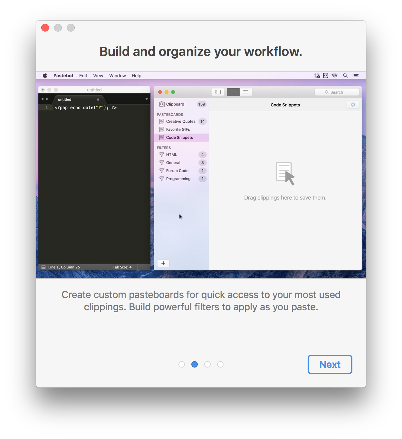Select the untitled tab in editor window
This screenshot has height=439, width=402.
point(78,99)
